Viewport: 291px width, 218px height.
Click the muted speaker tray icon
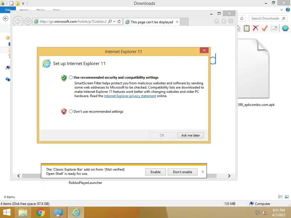point(264,213)
